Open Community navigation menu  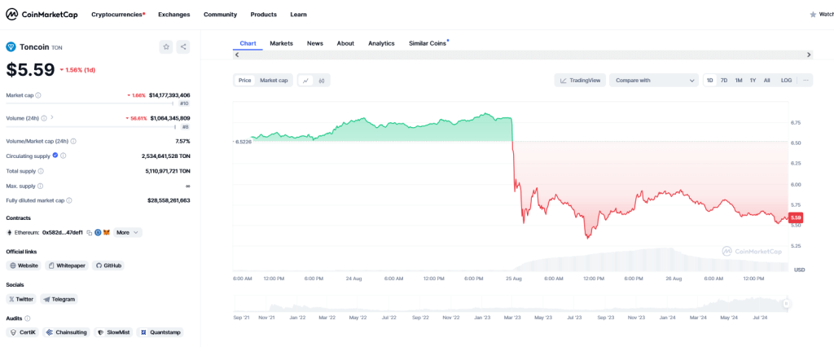point(220,15)
